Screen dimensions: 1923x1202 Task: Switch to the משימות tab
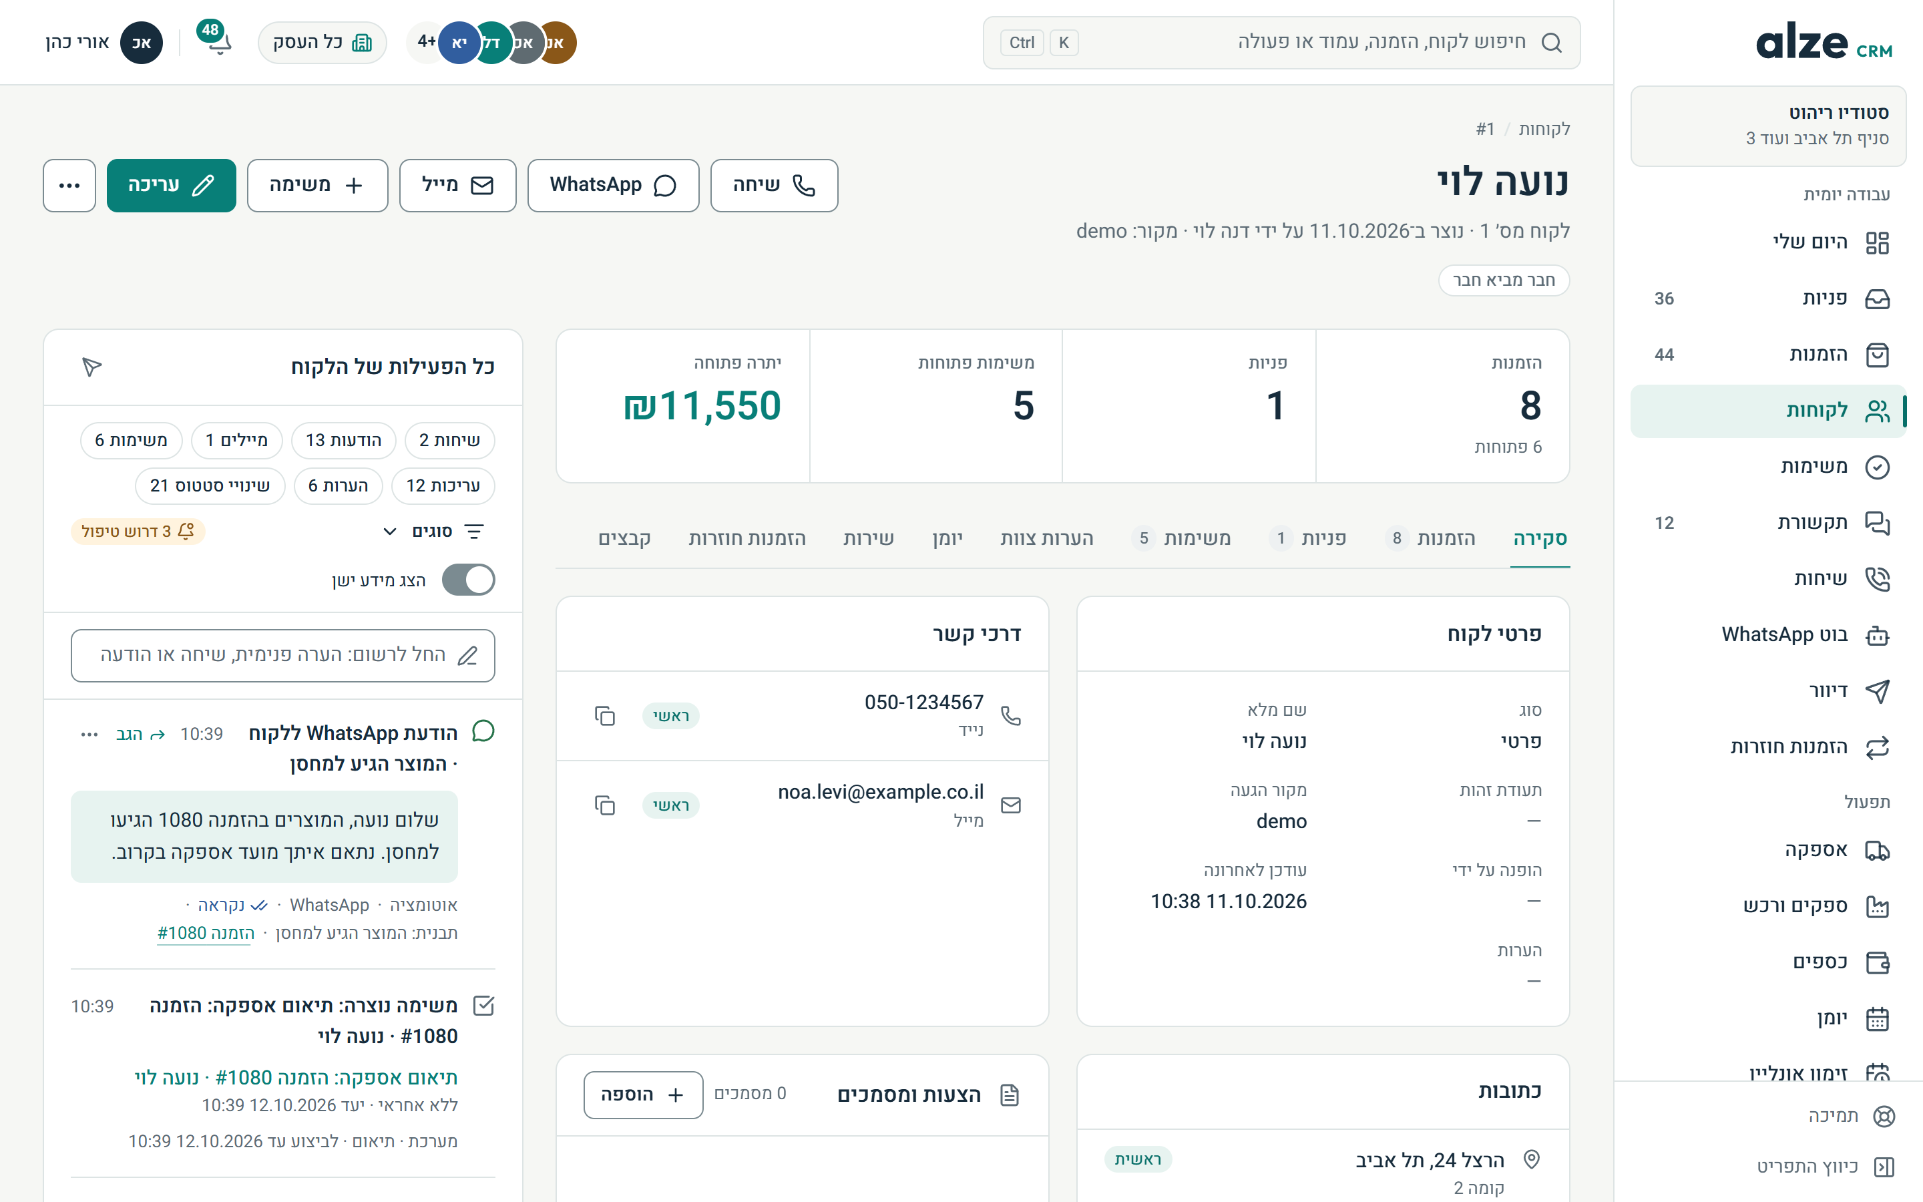tap(1182, 538)
